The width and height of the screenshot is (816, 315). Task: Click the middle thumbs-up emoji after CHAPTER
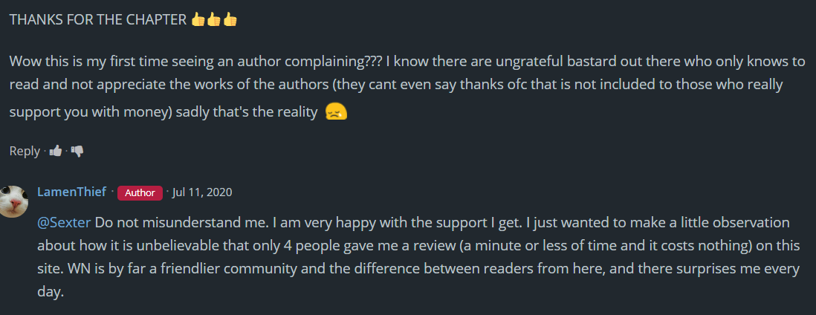click(x=214, y=20)
